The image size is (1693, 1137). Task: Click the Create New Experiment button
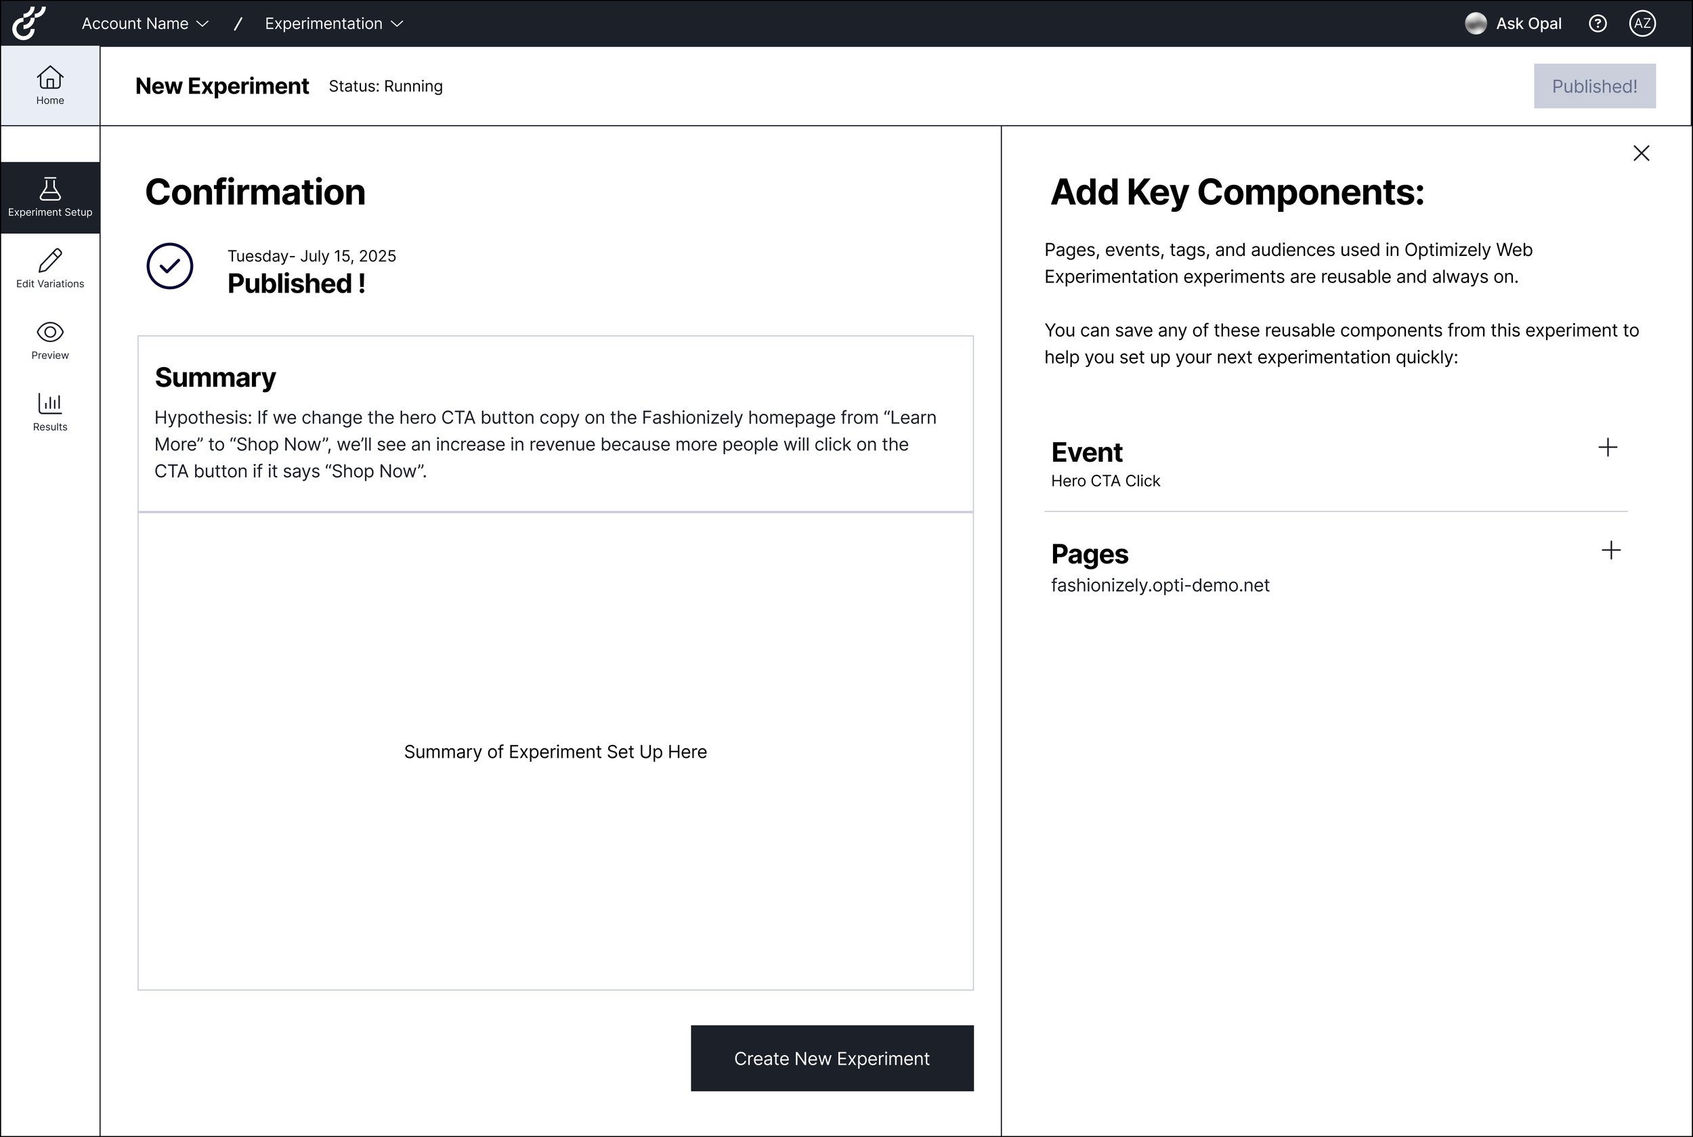pos(832,1058)
